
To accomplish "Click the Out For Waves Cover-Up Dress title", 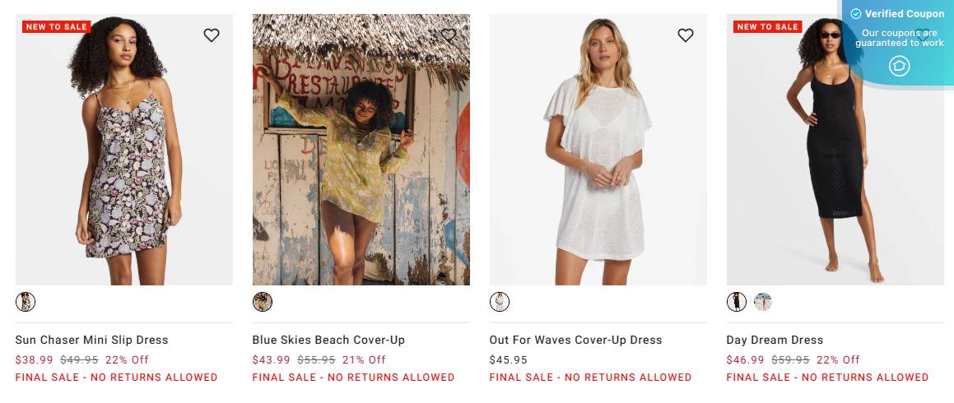I will (575, 340).
